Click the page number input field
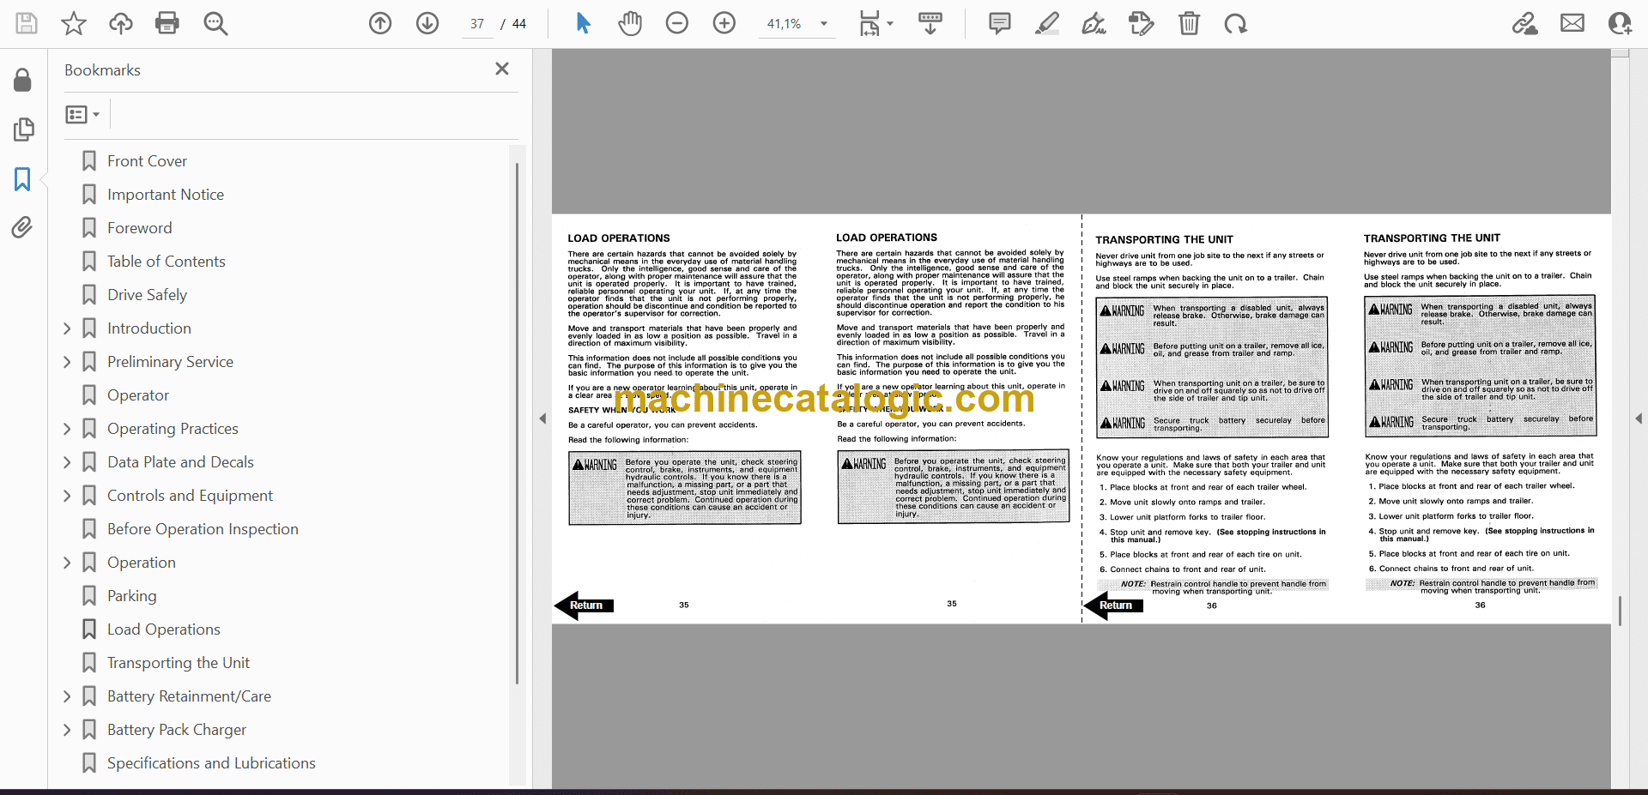 (x=477, y=24)
